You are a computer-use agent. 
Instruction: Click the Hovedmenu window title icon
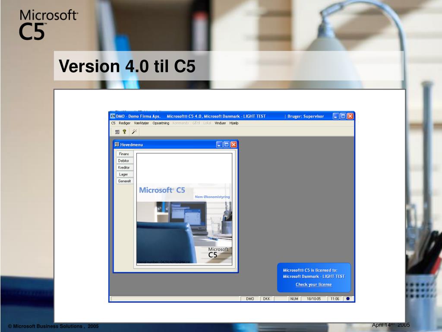(117, 144)
